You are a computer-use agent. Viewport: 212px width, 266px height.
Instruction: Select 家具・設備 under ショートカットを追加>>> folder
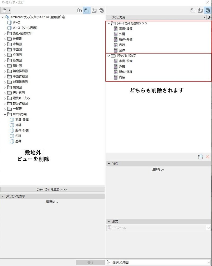(126, 29)
